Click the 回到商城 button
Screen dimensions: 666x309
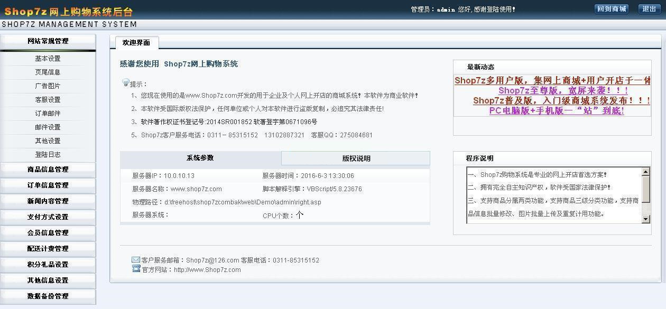[x=612, y=9]
